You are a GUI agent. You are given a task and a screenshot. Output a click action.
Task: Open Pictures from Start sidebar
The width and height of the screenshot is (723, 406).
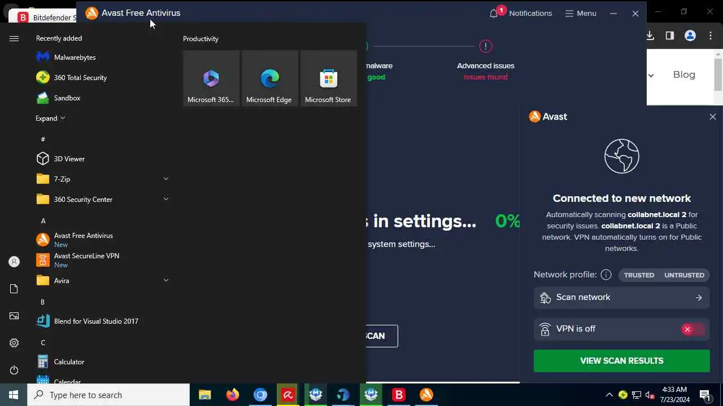click(14, 316)
